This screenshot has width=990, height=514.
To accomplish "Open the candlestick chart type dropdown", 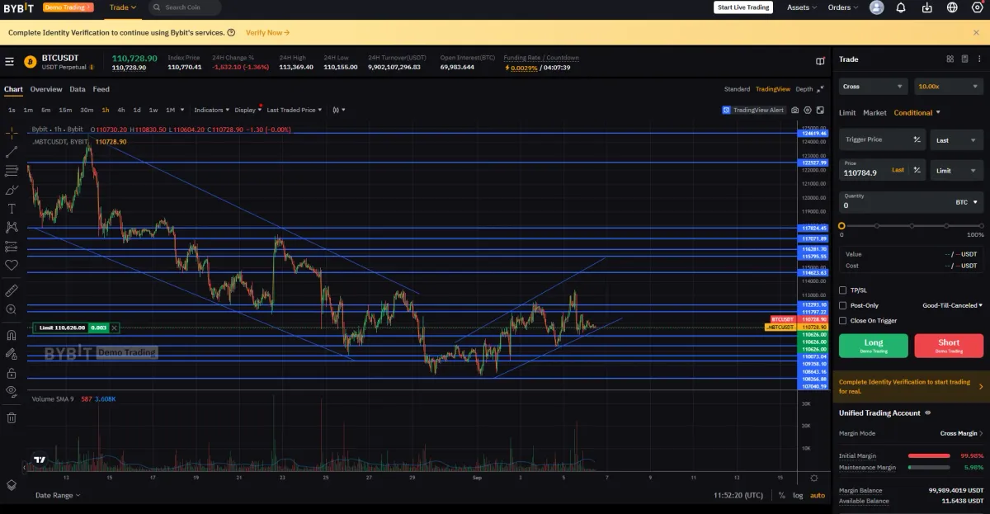I will click(x=339, y=110).
